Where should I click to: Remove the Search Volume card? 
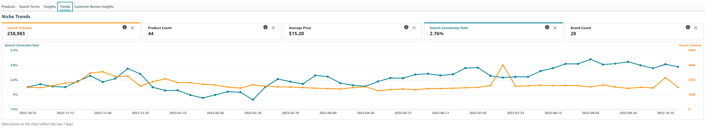click(x=132, y=28)
